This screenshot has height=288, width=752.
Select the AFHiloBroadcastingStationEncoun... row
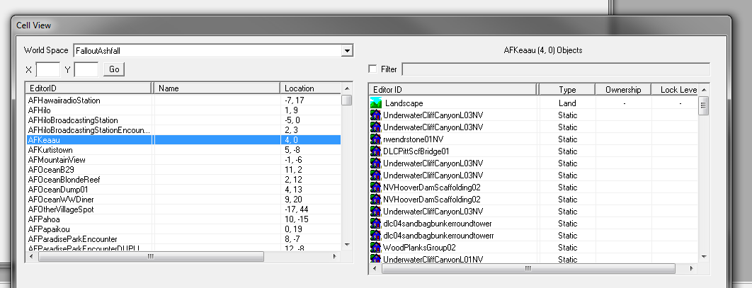(x=183, y=130)
